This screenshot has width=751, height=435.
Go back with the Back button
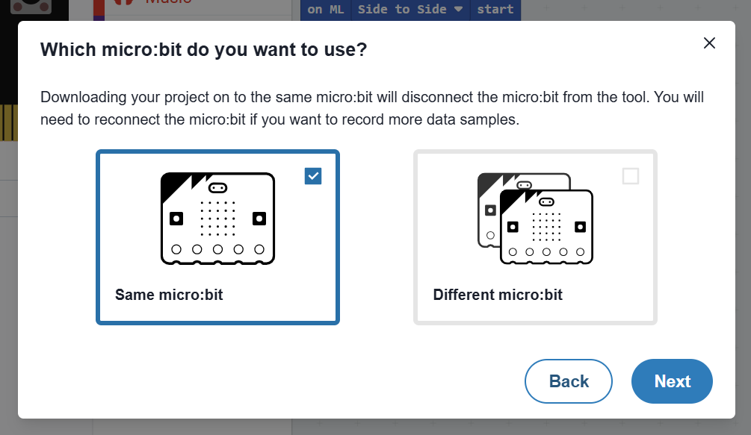pyautogui.click(x=569, y=381)
